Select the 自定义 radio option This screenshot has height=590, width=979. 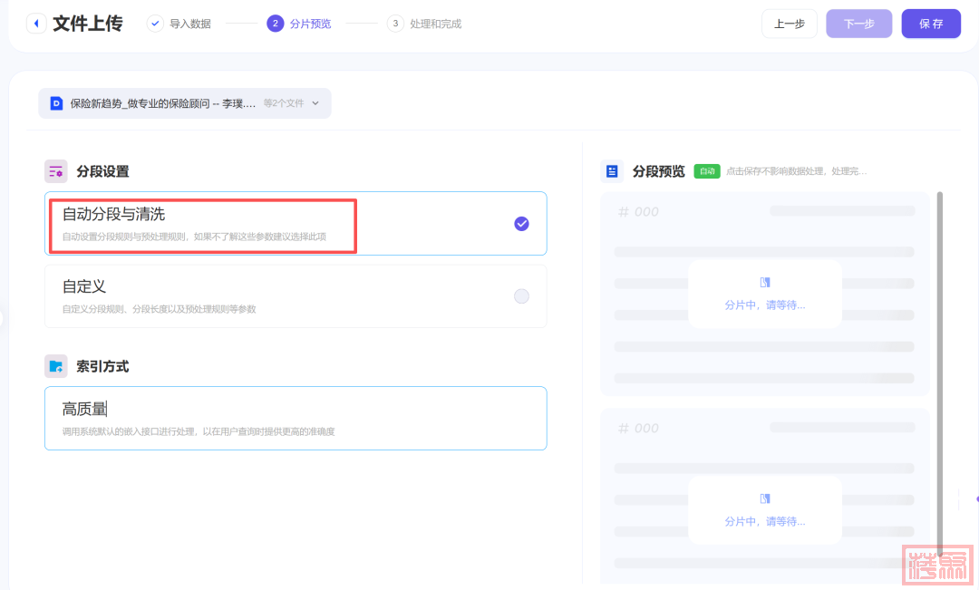point(521,296)
